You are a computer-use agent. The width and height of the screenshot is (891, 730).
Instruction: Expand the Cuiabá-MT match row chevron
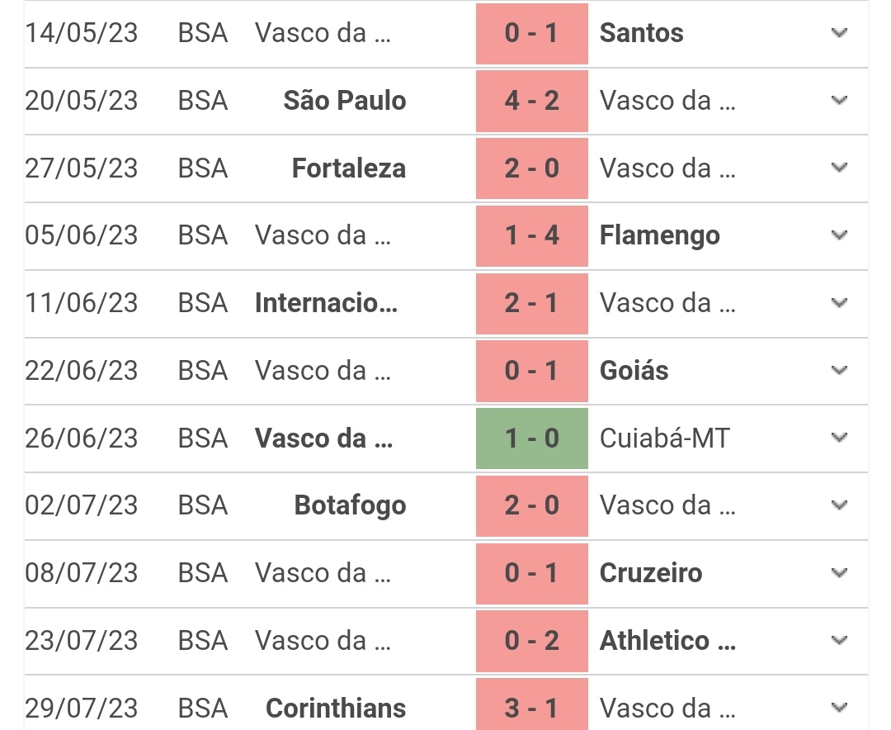click(x=840, y=438)
